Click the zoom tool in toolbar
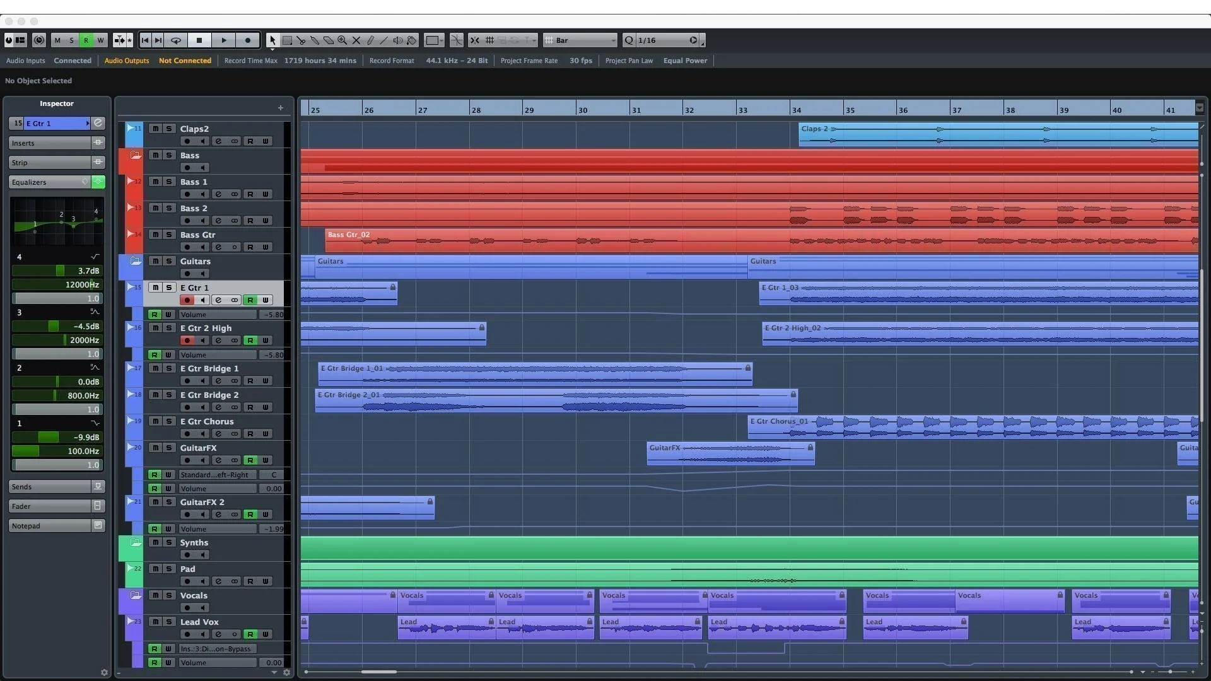Image resolution: width=1211 pixels, height=681 pixels. coord(342,40)
